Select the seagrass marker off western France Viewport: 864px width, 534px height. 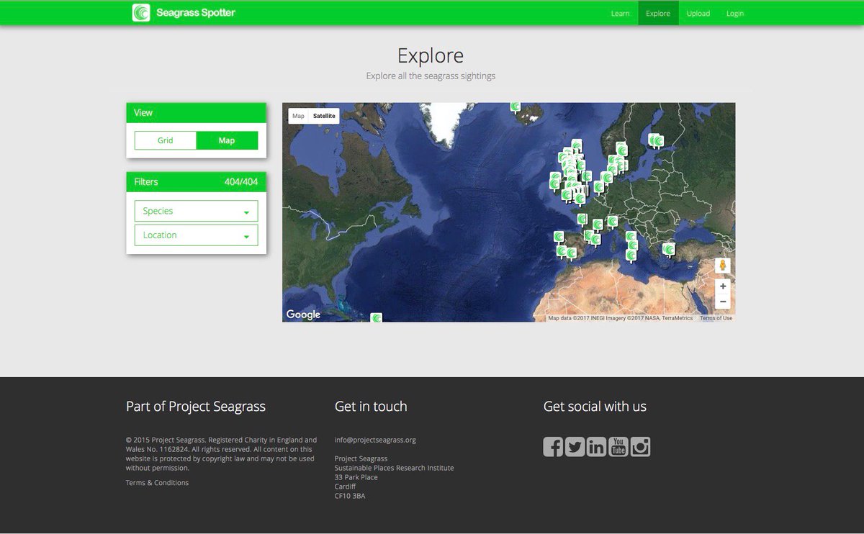[x=581, y=219]
